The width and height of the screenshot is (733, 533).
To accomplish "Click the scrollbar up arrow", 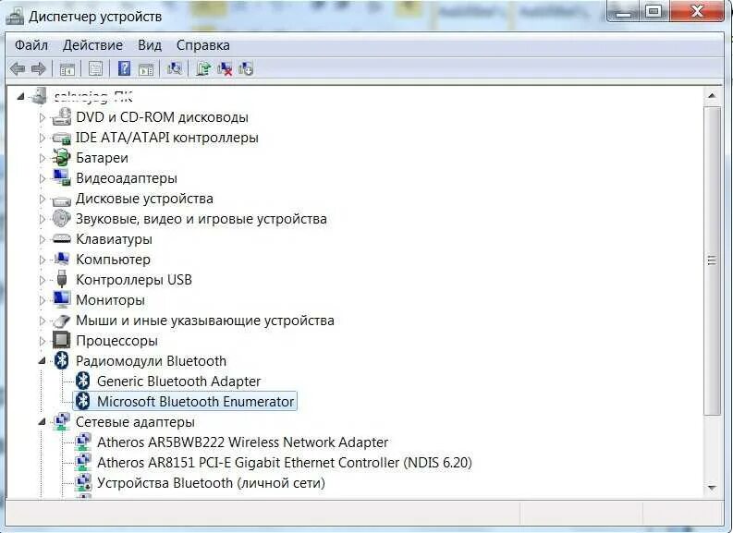I will pyautogui.click(x=712, y=96).
